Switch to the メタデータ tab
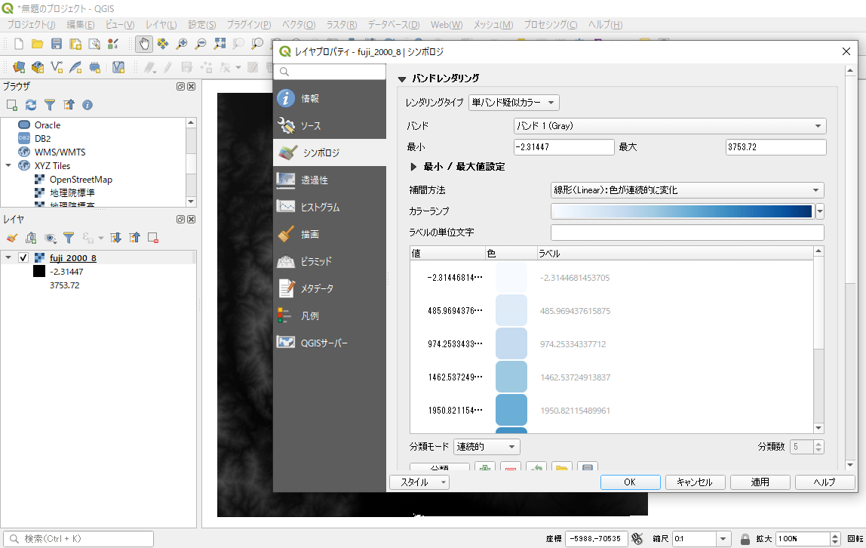Image resolution: width=866 pixels, height=548 pixels. pos(330,288)
